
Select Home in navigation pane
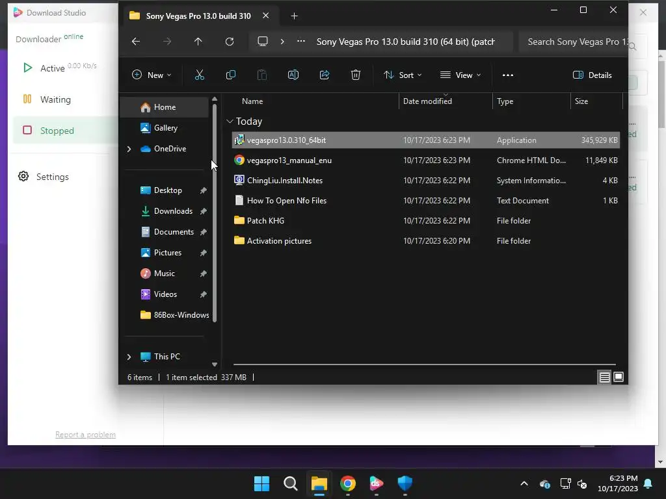pos(165,107)
